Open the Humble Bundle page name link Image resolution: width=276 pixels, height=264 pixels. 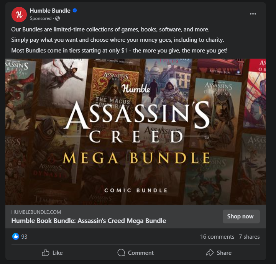50,11
